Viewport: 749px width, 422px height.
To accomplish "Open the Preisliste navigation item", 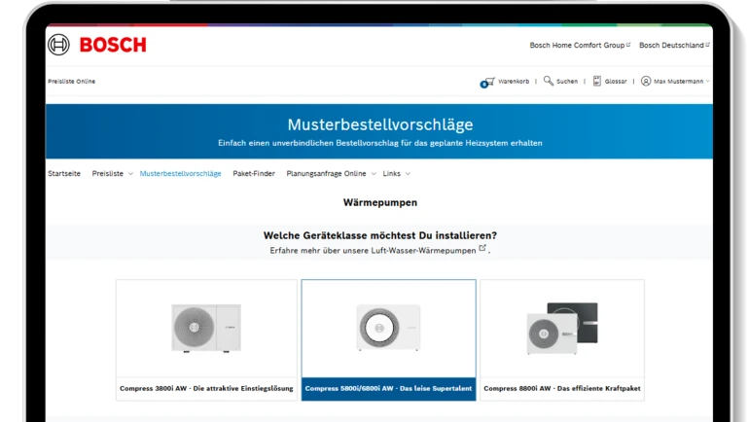I will coord(107,174).
